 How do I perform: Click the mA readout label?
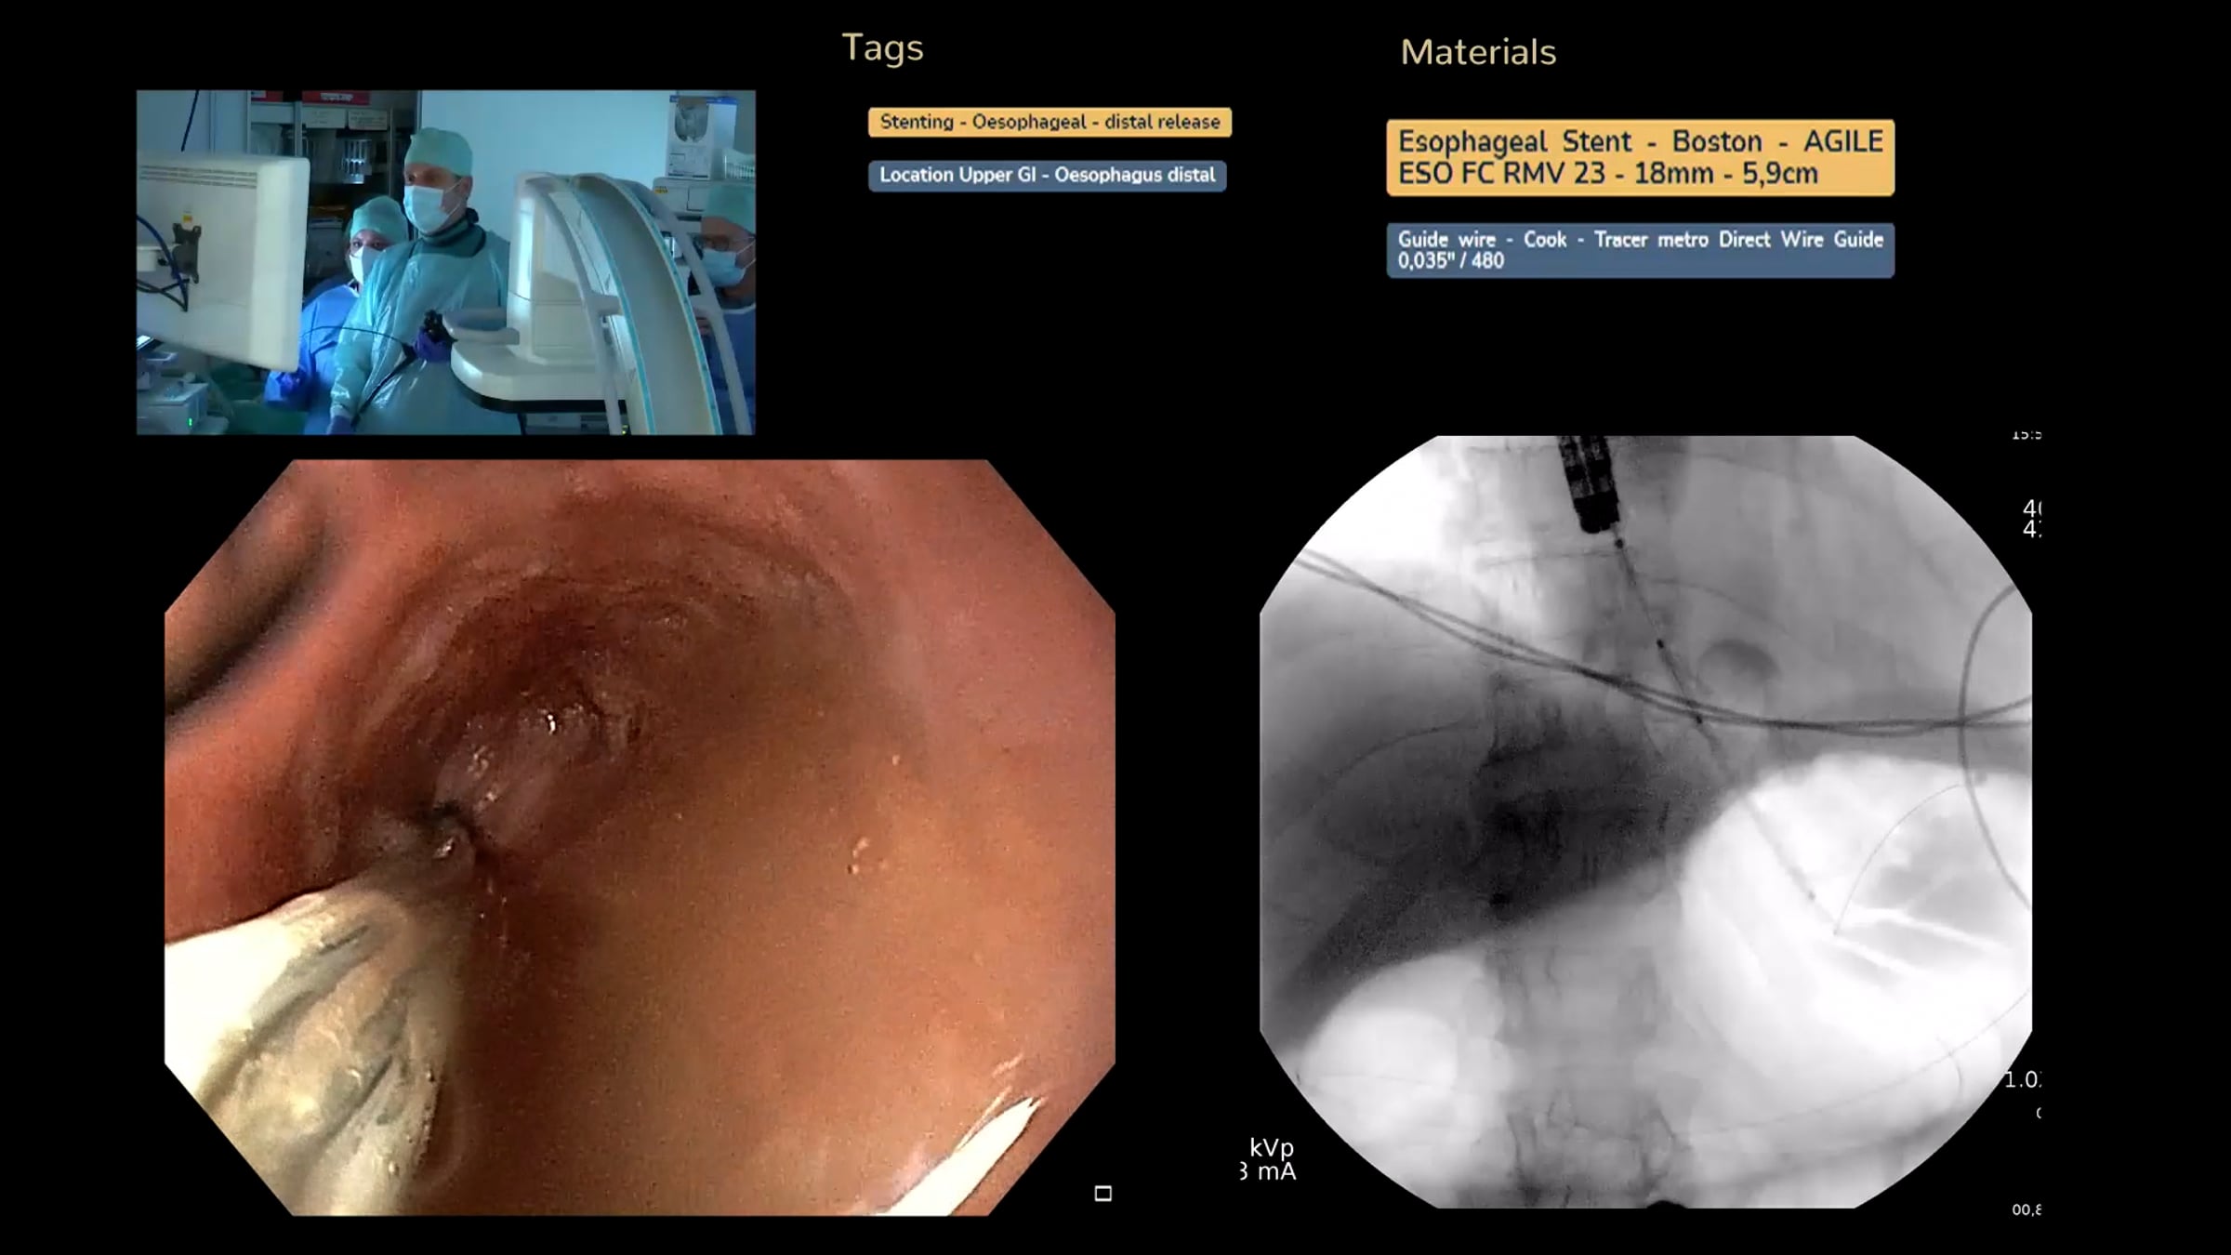(1274, 1171)
